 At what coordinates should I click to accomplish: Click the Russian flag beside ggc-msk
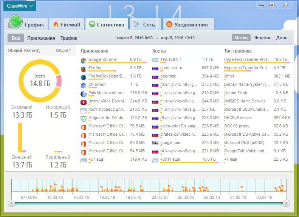(155, 77)
